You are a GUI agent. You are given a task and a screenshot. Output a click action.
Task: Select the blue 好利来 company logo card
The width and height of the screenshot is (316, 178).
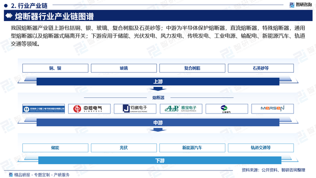tap(44, 109)
